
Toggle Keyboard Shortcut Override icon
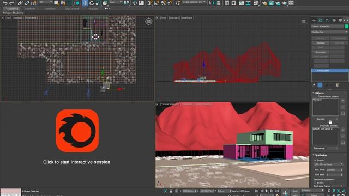pos(141,3)
